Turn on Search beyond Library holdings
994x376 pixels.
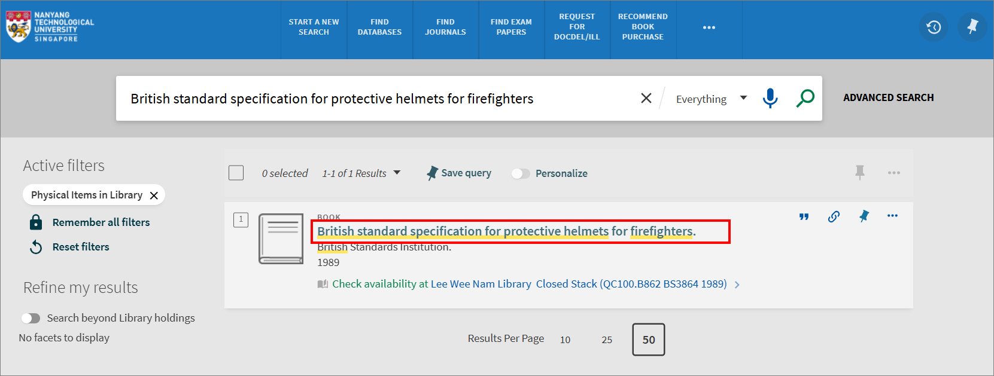(31, 318)
